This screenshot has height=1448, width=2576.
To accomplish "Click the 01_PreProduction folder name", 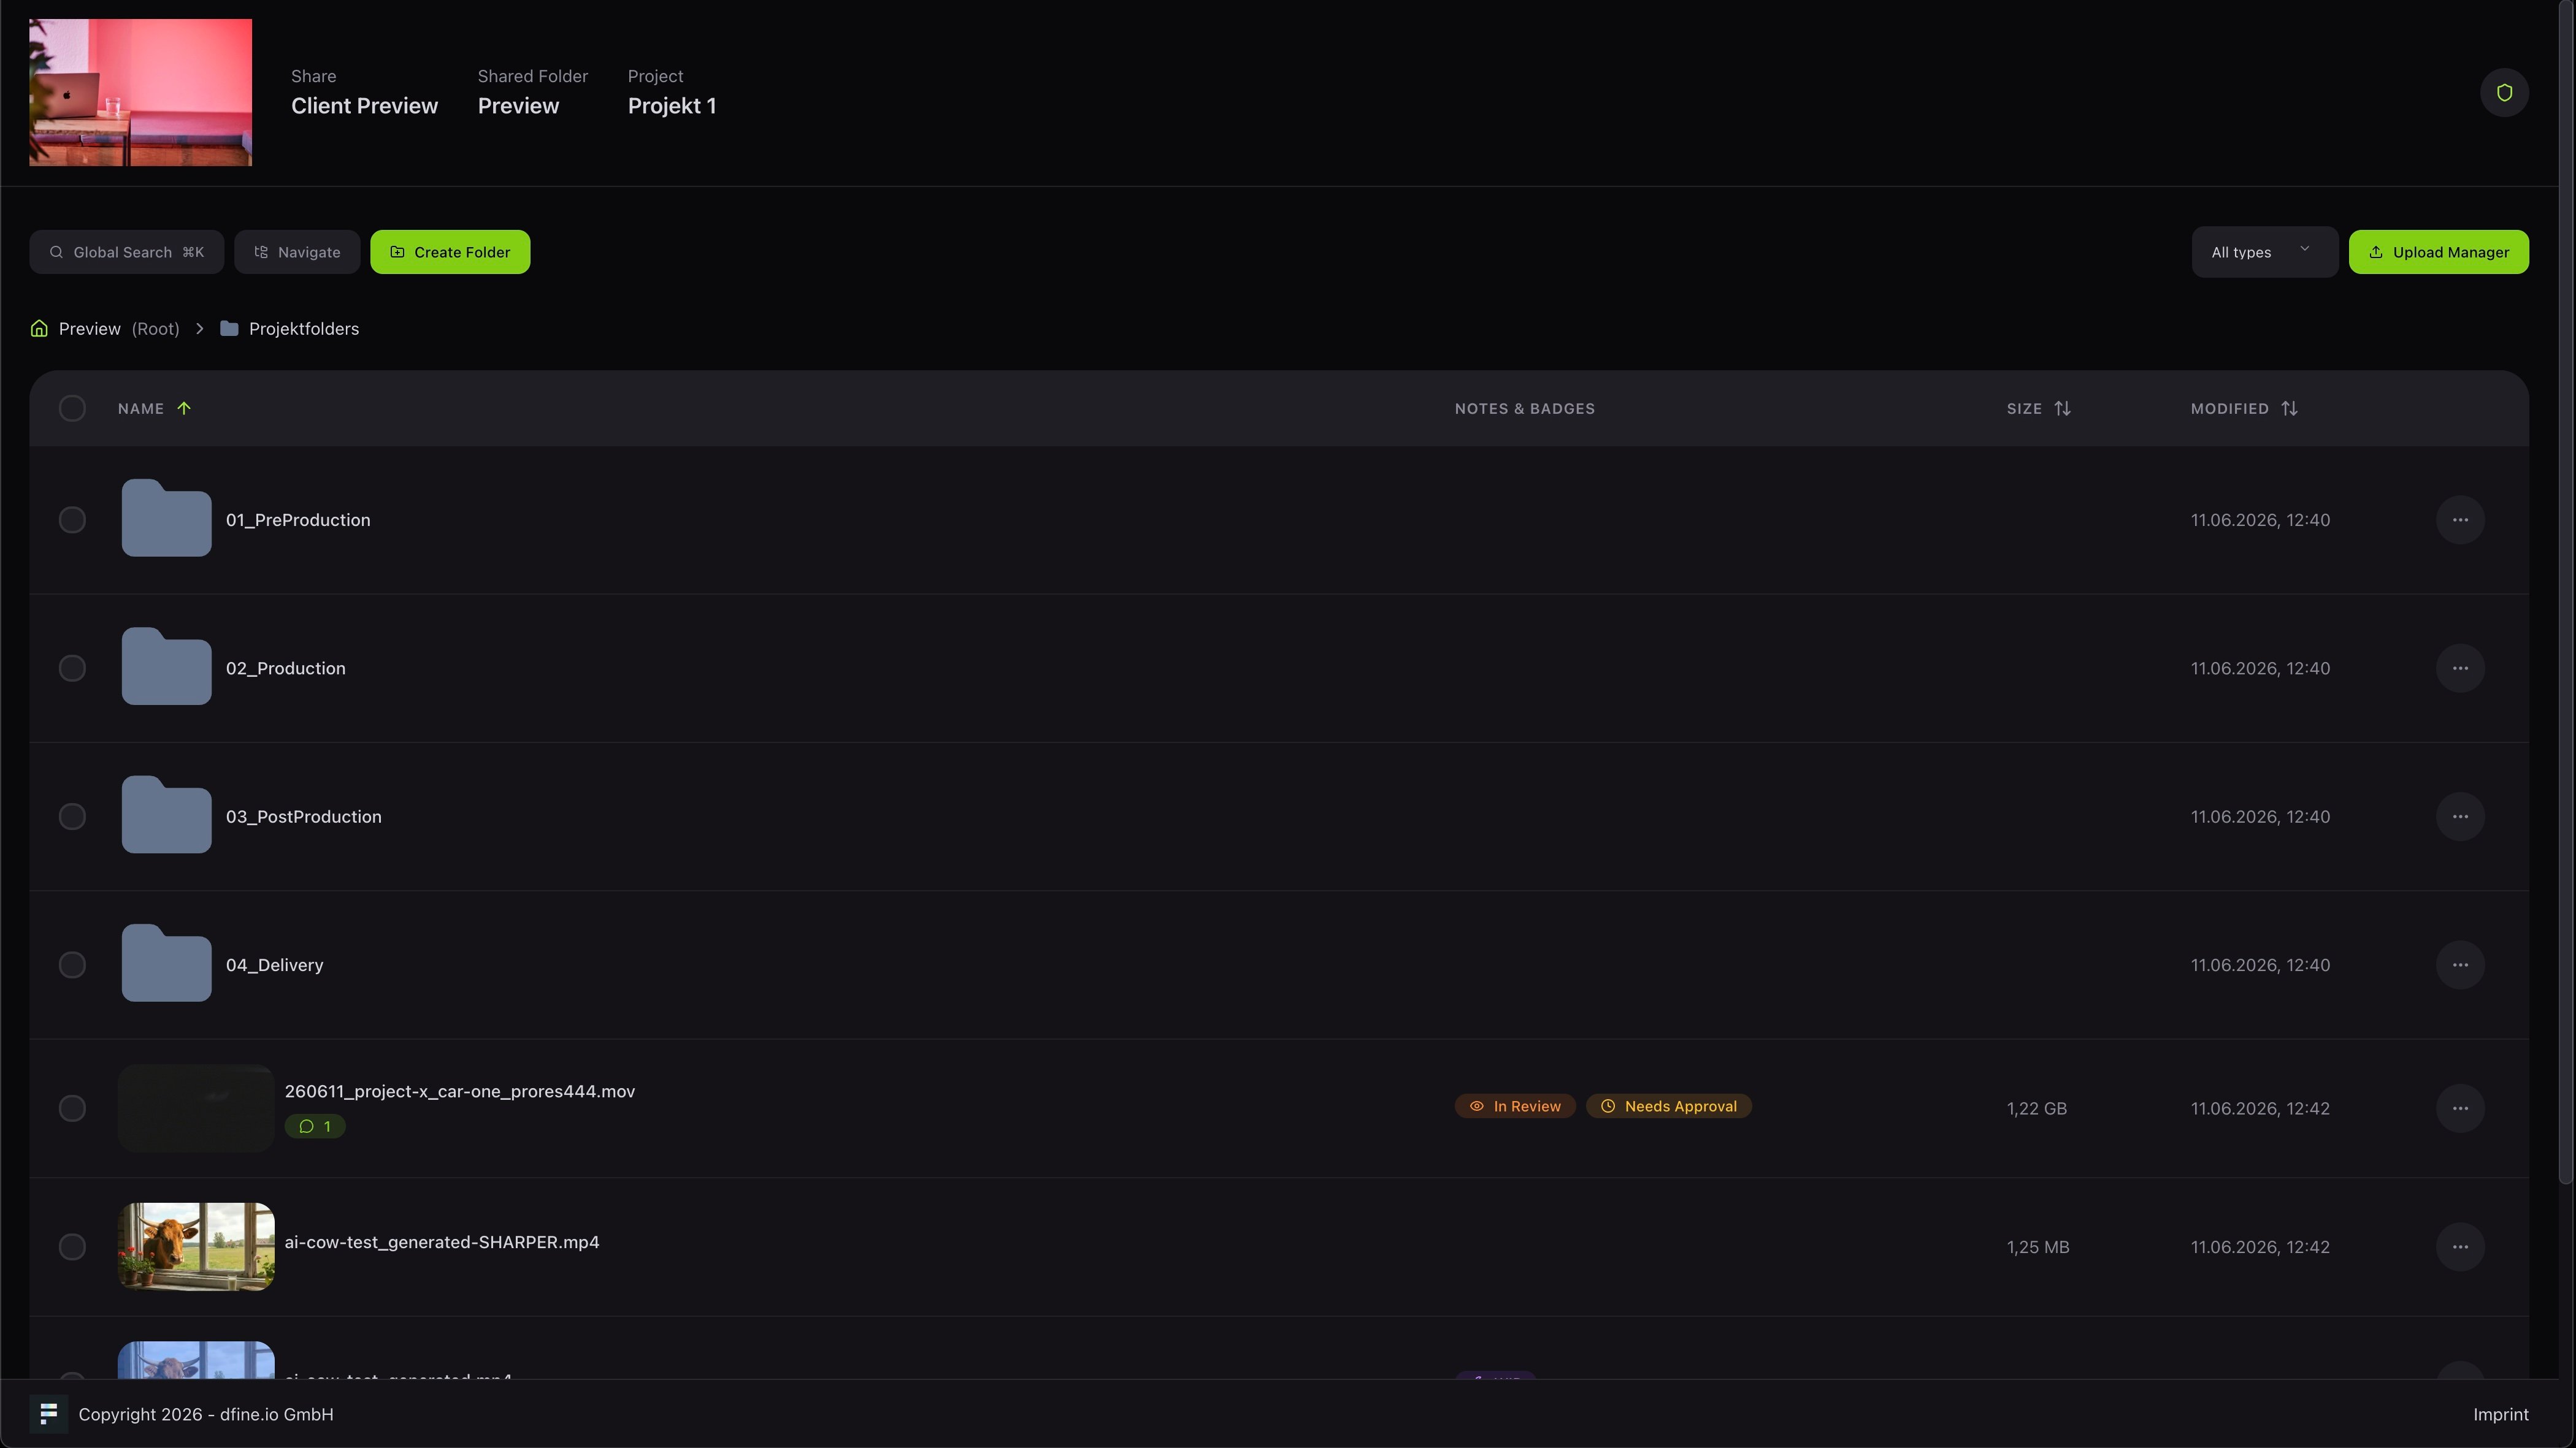I will (x=298, y=520).
